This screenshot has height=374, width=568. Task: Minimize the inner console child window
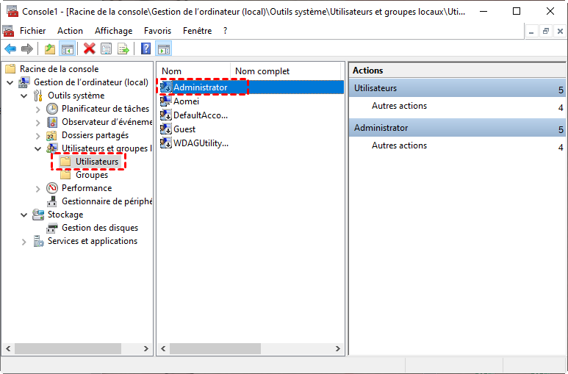[531, 31]
